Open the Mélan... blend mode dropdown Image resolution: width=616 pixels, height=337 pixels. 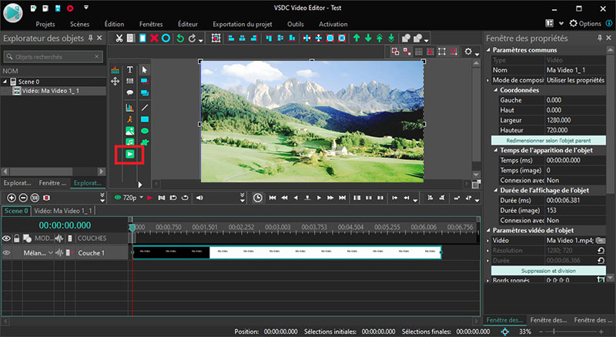pyautogui.click(x=51, y=253)
